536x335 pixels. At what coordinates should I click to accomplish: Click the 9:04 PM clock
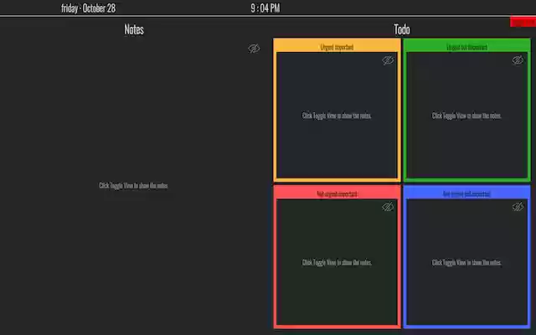[x=265, y=8]
